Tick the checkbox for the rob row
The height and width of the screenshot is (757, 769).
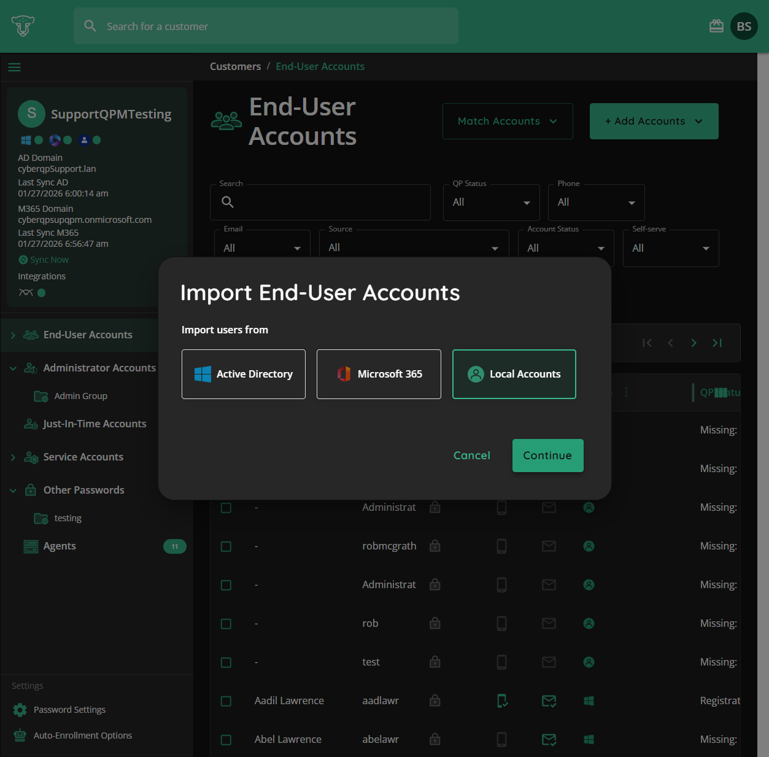[x=226, y=624]
